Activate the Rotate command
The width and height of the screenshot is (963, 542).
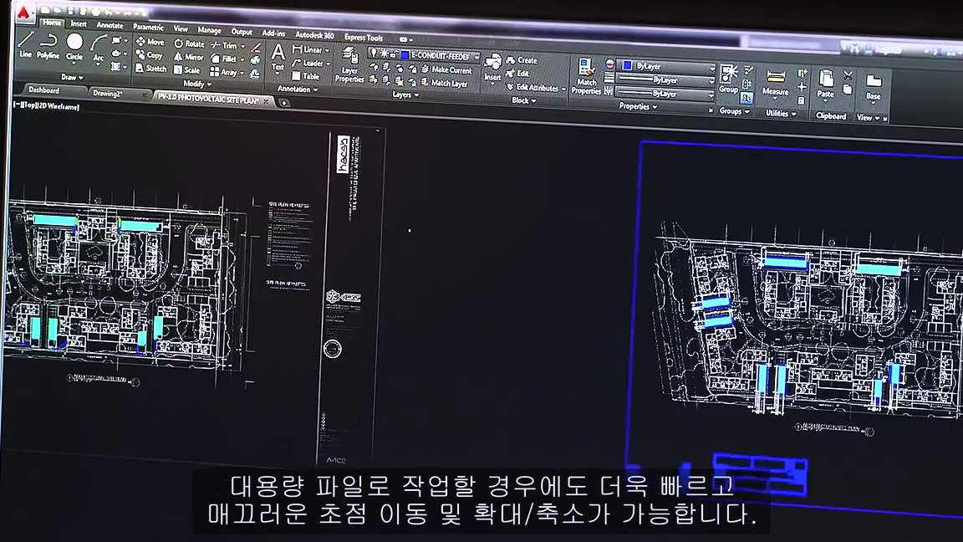click(x=189, y=43)
